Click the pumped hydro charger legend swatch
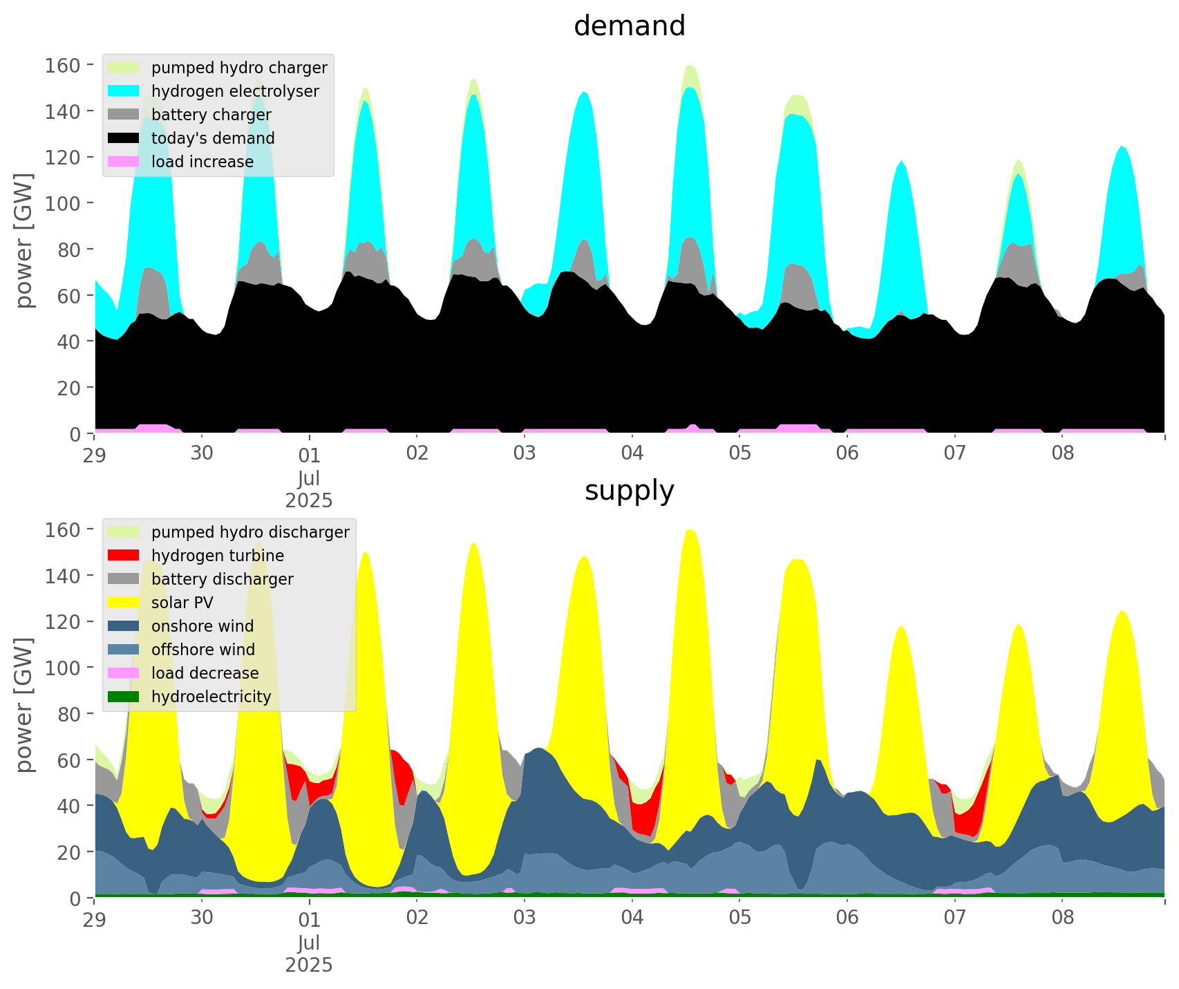 124,68
